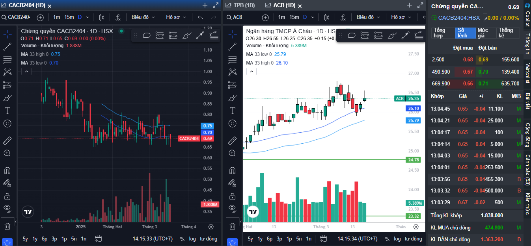Click the blue 26.10 MA price label
Screen dimensions: 531x246
pos(413,109)
